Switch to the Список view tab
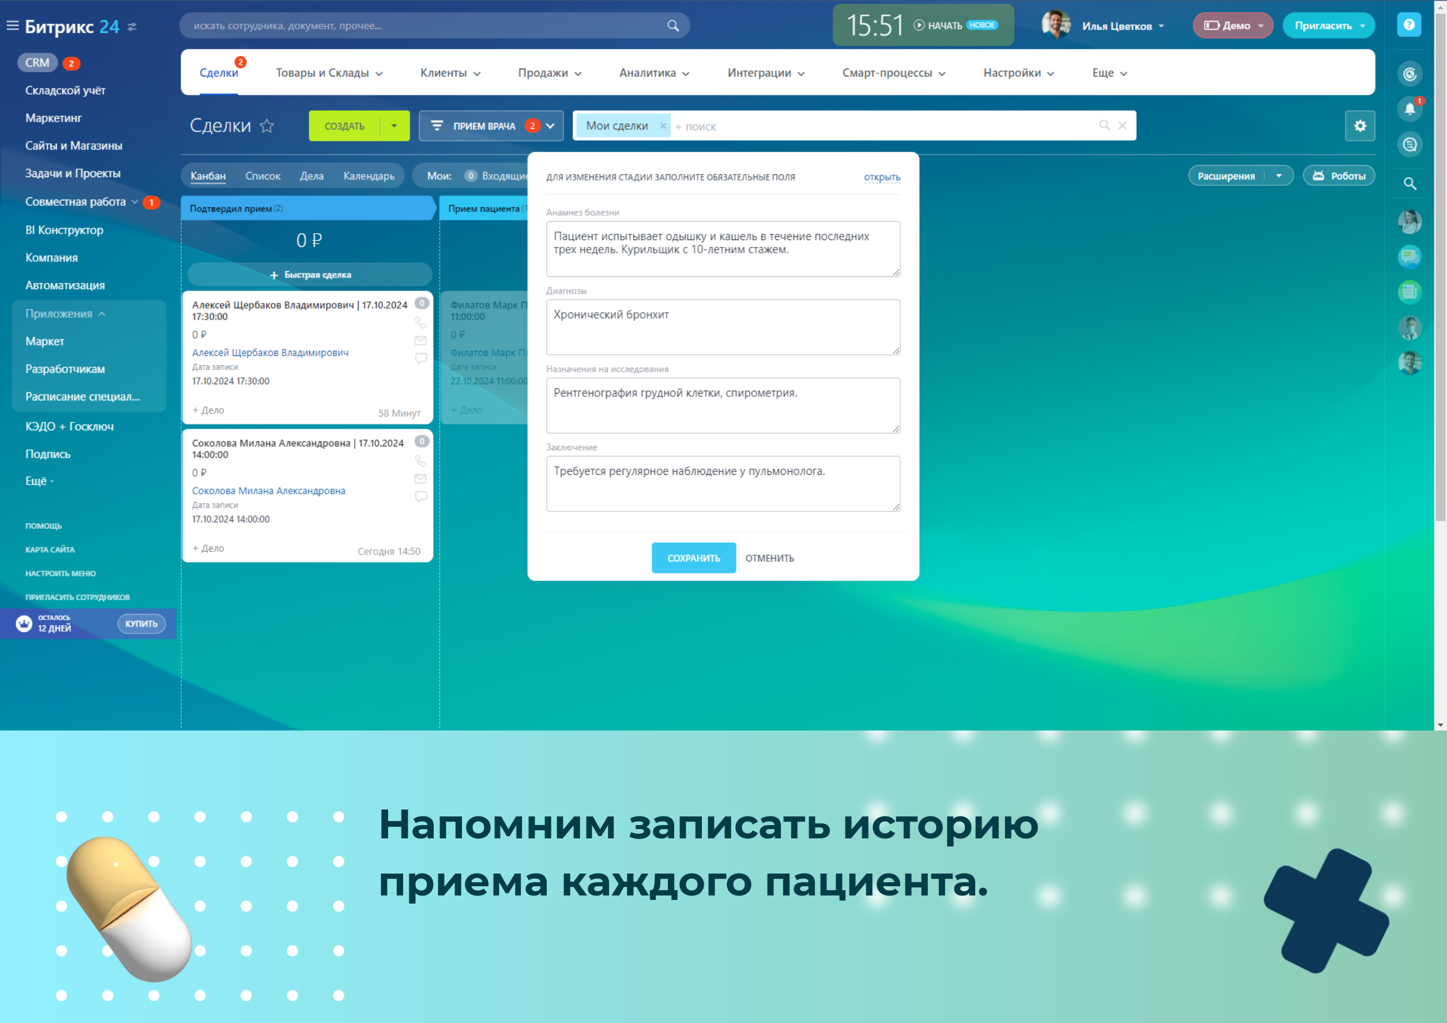The image size is (1447, 1023). tap(262, 176)
